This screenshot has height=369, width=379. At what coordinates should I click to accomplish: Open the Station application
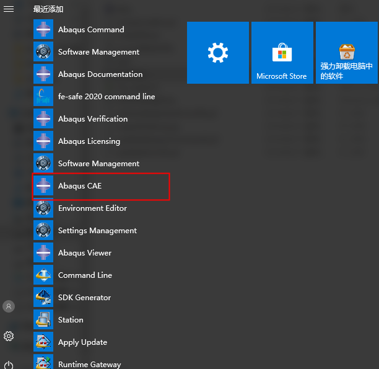[70, 320]
